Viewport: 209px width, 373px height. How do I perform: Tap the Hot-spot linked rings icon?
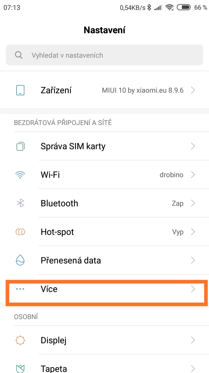20,232
